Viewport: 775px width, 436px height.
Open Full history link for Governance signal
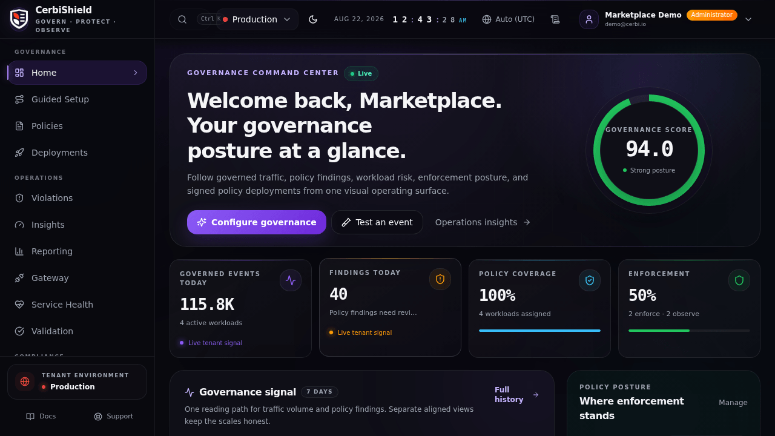click(x=516, y=395)
